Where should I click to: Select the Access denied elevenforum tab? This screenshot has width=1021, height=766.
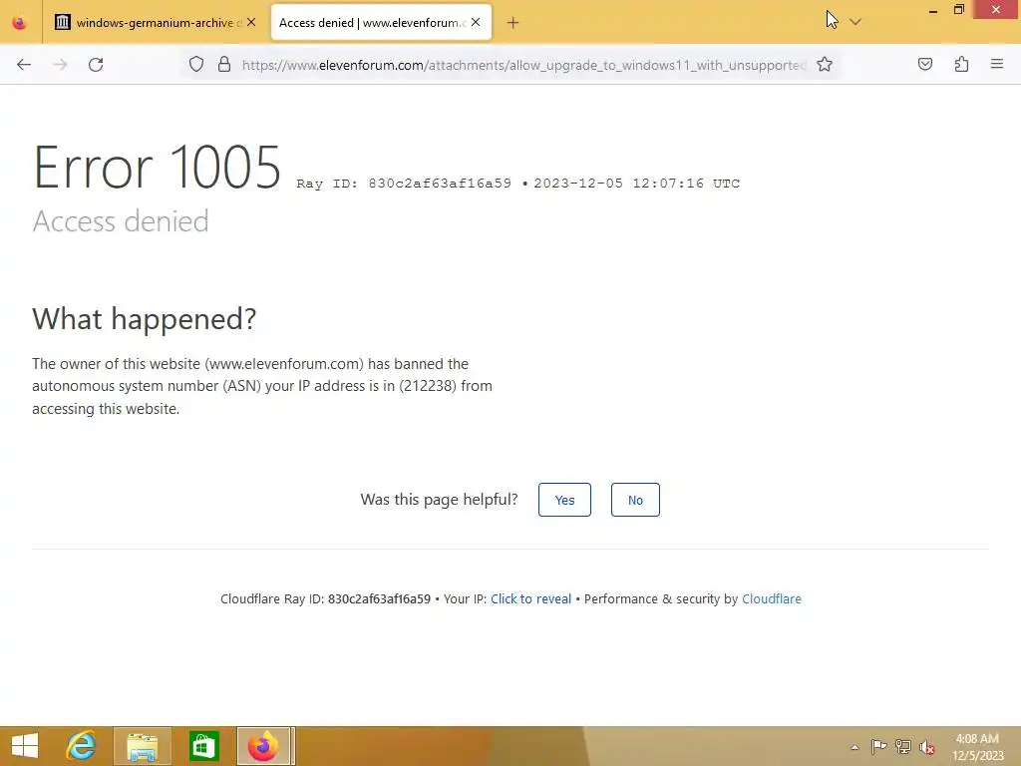[382, 23]
